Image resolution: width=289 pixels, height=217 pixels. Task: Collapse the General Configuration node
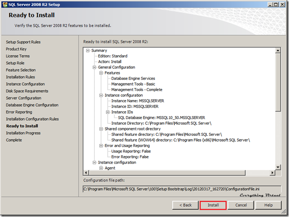94,67
